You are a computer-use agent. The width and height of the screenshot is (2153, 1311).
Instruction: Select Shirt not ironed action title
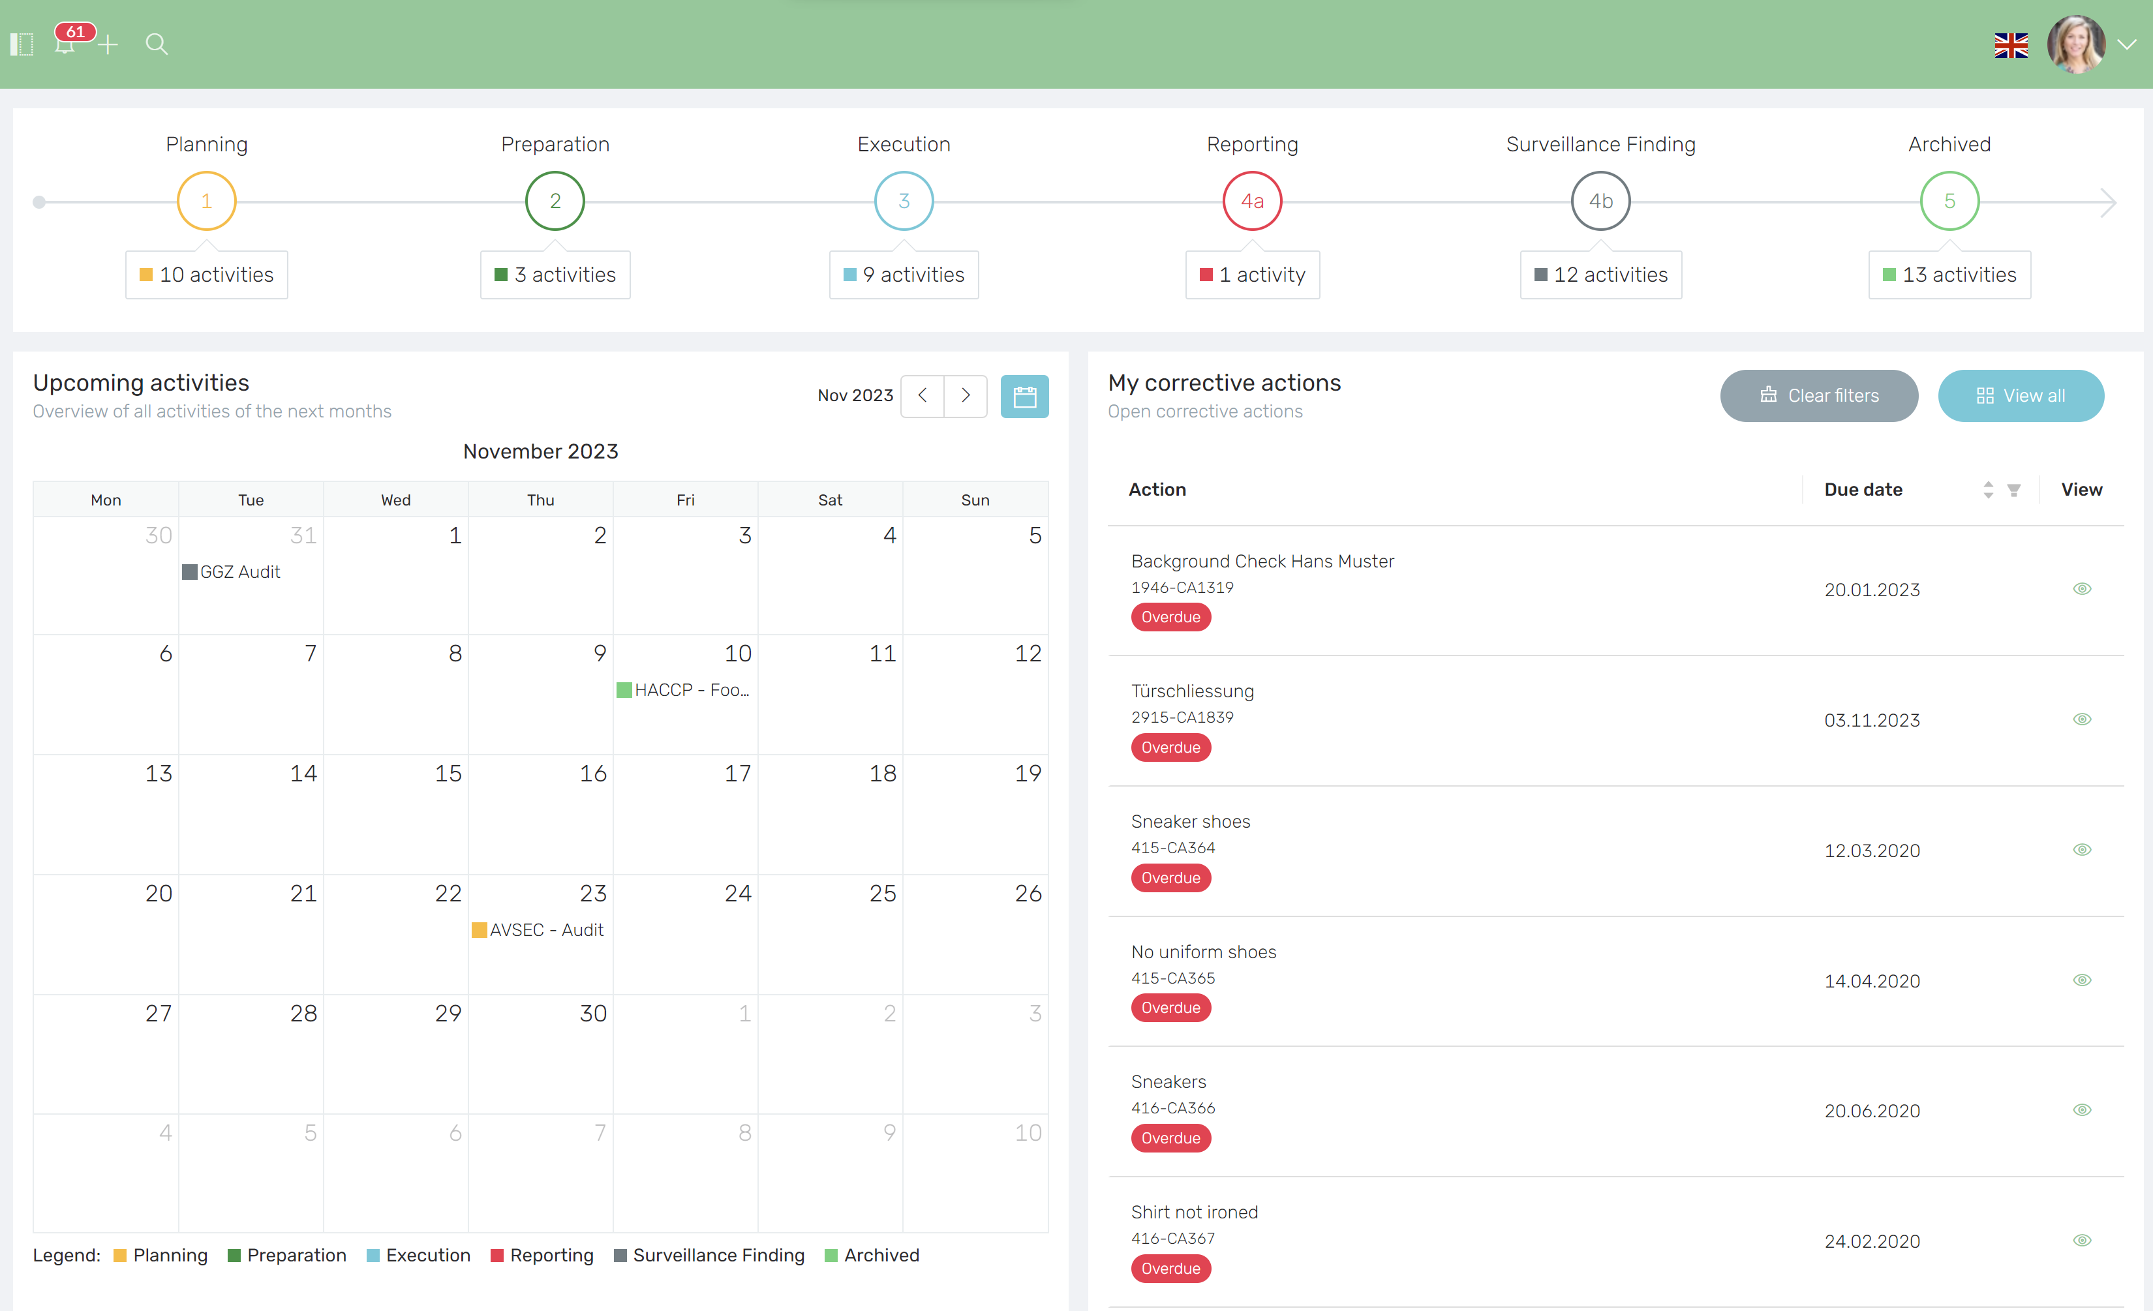pos(1195,1213)
